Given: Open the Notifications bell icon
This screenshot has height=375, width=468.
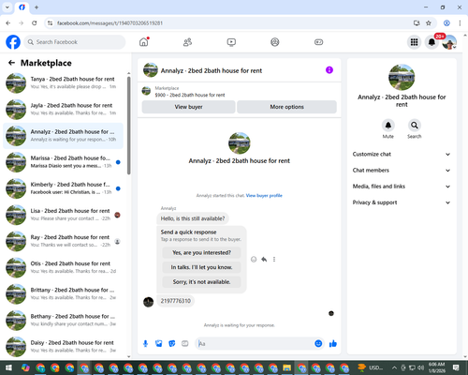Looking at the screenshot, I should pos(431,42).
